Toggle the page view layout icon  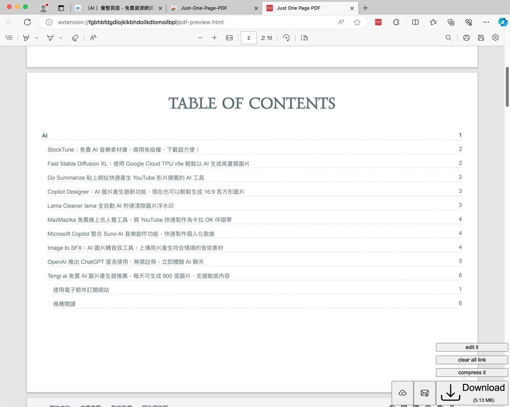pyautogui.click(x=304, y=38)
